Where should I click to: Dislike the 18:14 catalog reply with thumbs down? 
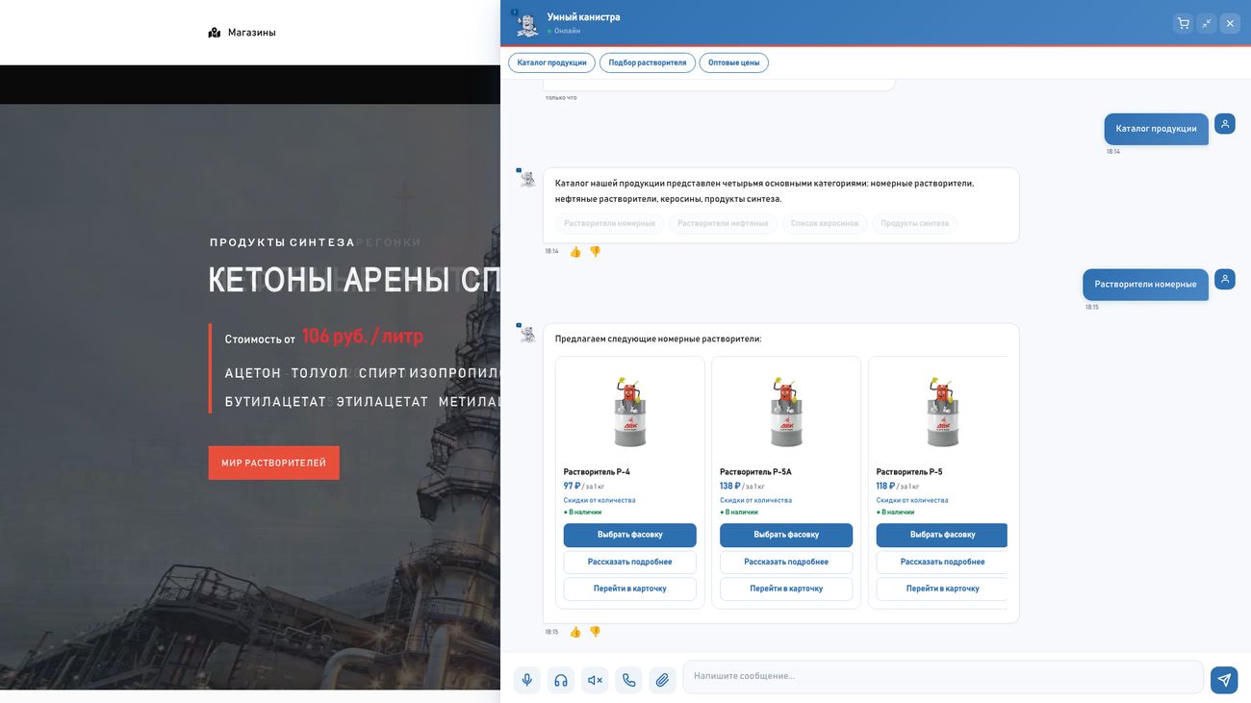(x=595, y=252)
